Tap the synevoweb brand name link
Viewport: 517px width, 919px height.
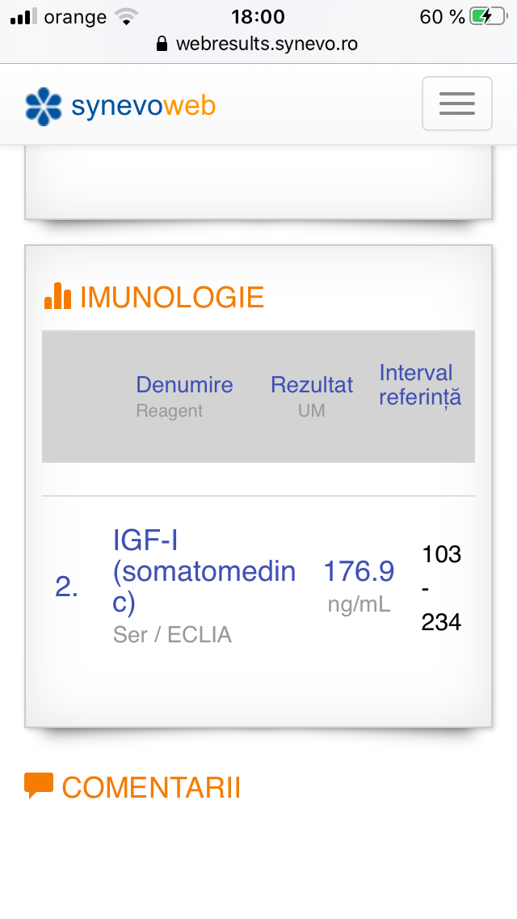143,106
